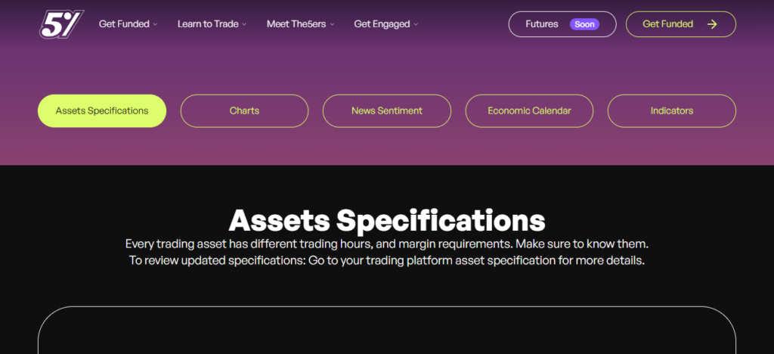The image size is (774, 354).
Task: Switch to the News Sentiment tab
Action: (x=387, y=110)
